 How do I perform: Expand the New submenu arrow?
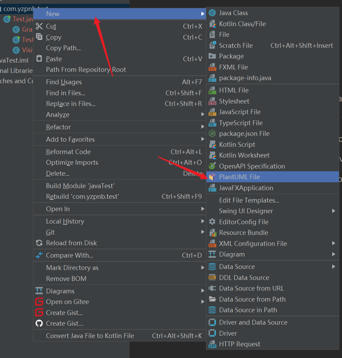203,14
